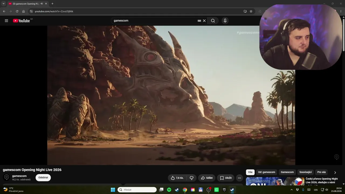Image resolution: width=345 pixels, height=194 pixels.
Task: Start voice search with the microphone
Action: 225,21
